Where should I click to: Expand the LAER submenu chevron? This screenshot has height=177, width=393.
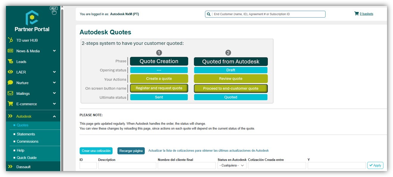pos(54,72)
